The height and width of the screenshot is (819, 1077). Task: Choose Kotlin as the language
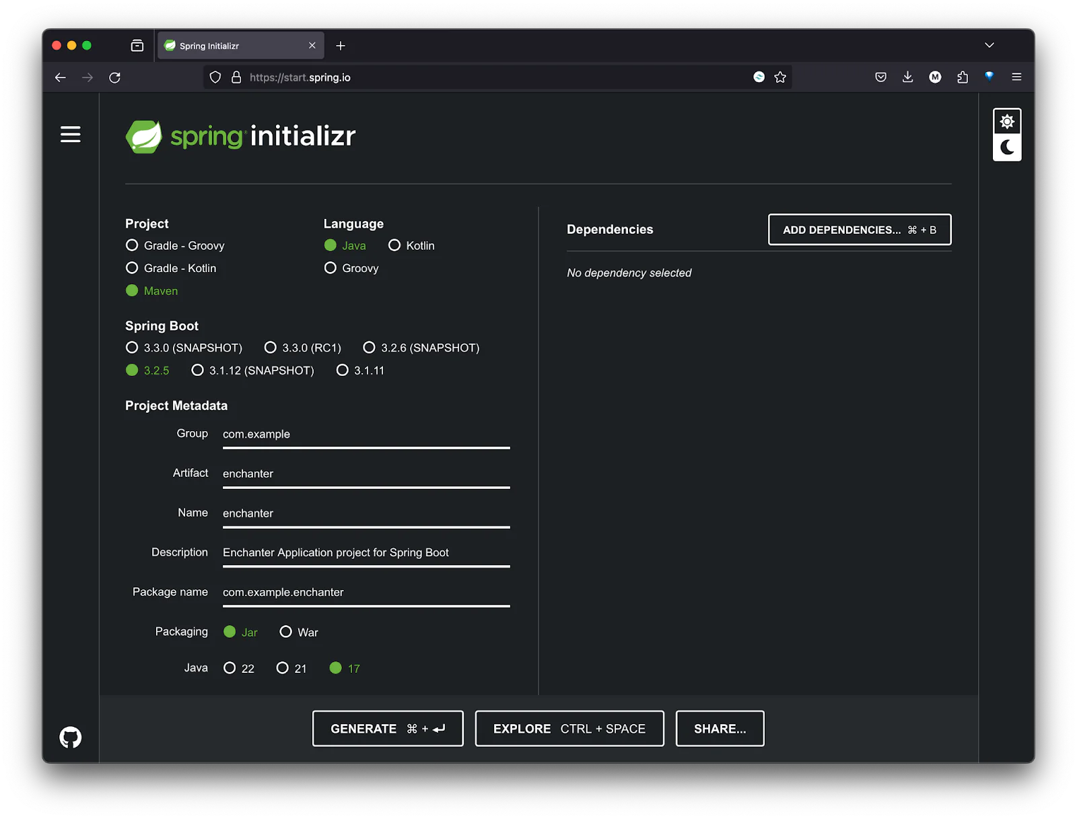[411, 246]
